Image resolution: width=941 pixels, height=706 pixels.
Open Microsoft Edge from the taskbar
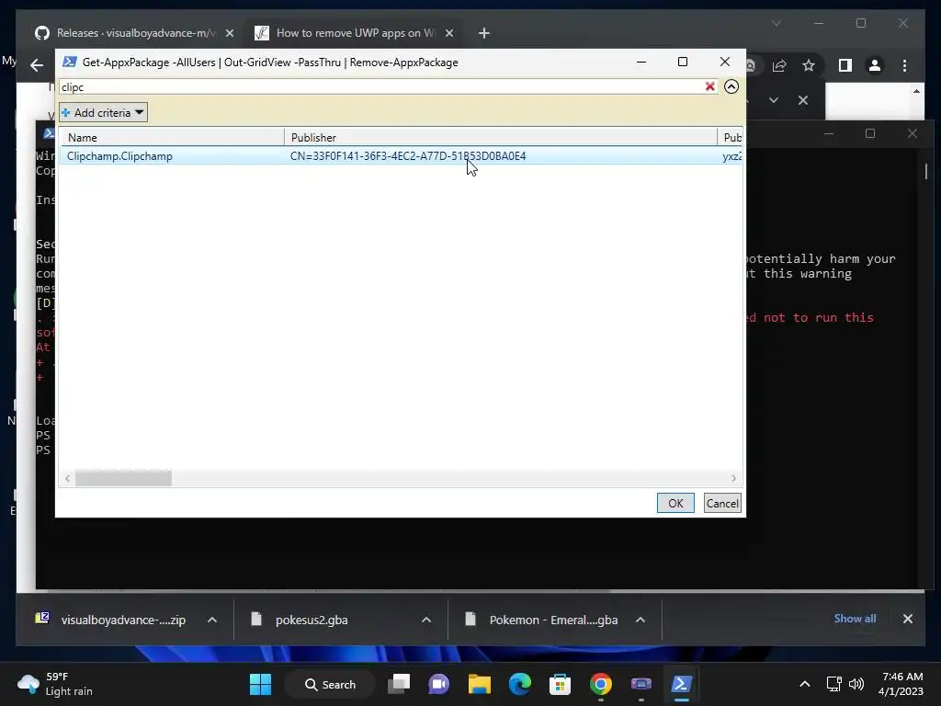point(520,684)
